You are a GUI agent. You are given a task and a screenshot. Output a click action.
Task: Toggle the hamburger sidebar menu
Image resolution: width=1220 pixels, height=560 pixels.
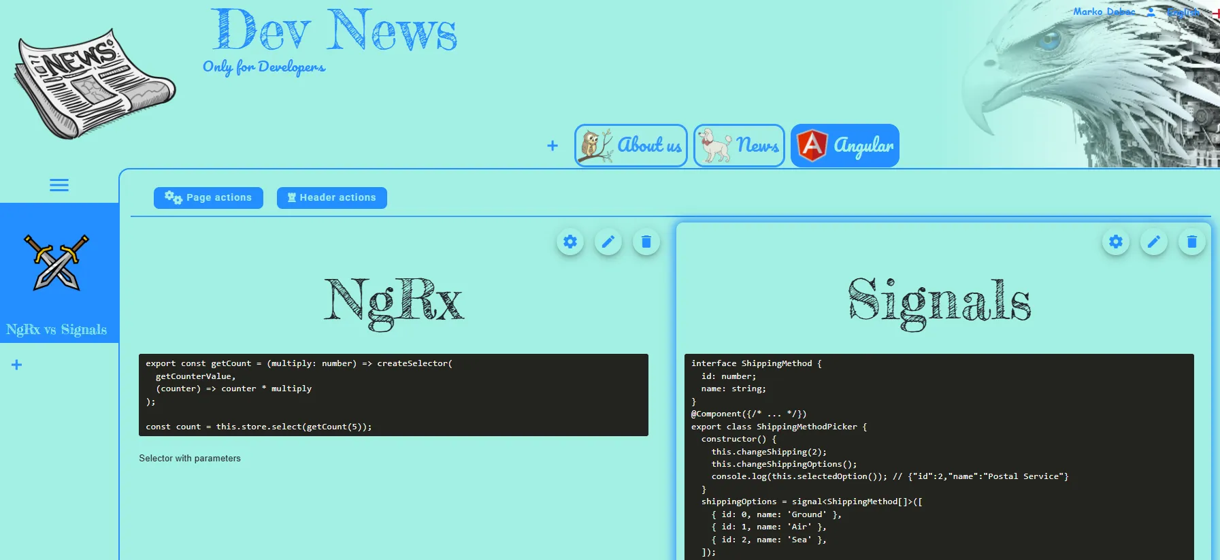point(59,185)
